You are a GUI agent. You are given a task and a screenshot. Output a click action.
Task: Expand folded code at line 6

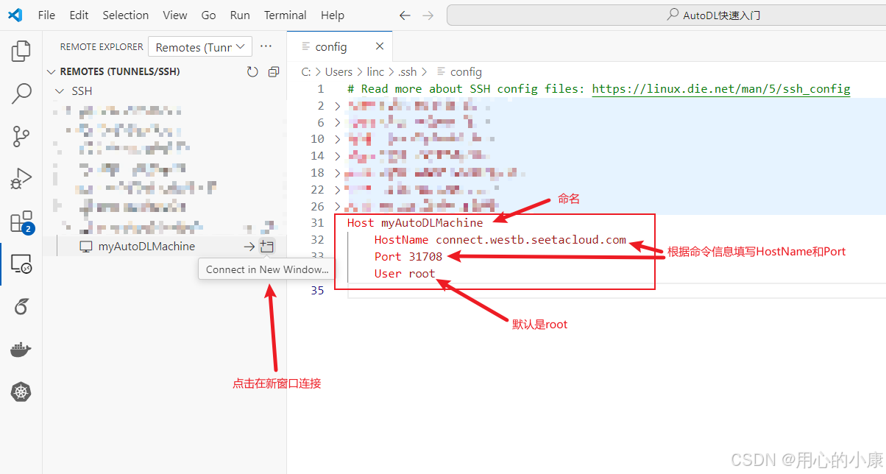(338, 122)
